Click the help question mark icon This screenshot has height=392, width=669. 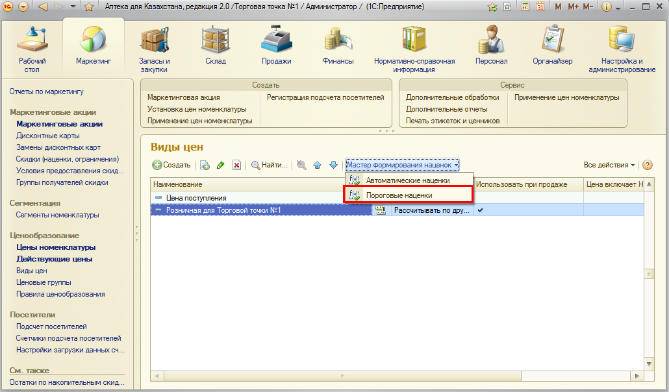tap(647, 165)
